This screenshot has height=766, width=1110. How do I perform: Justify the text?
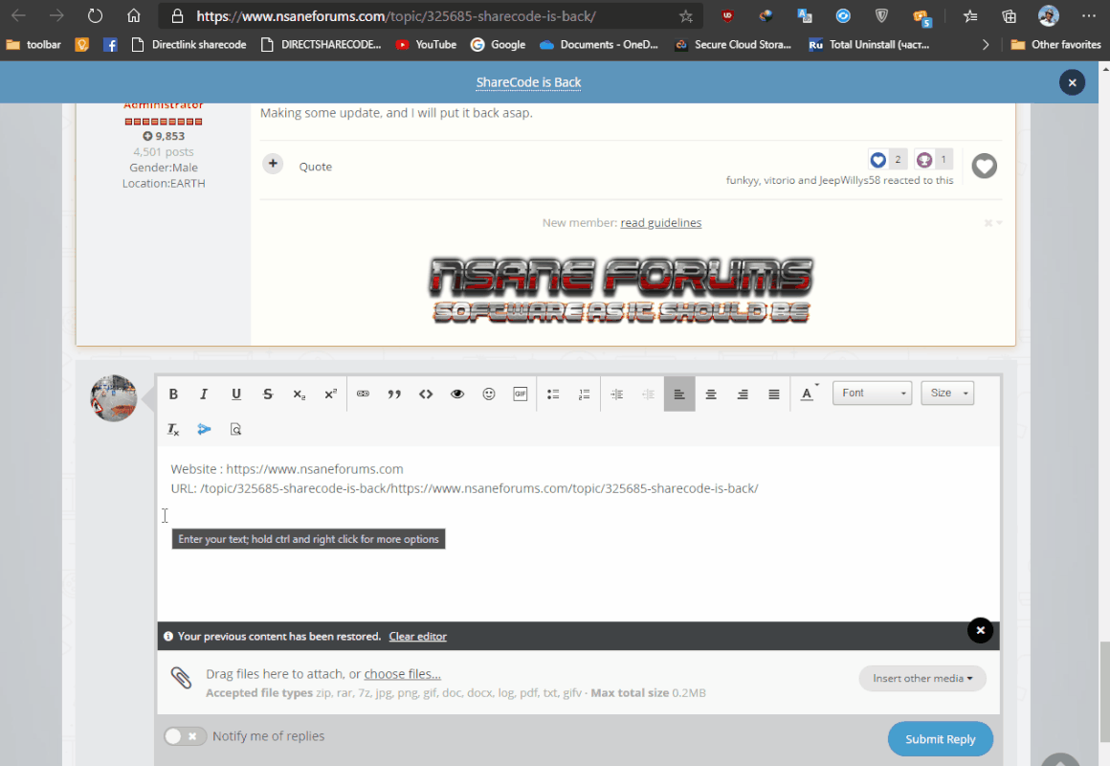pyautogui.click(x=774, y=394)
